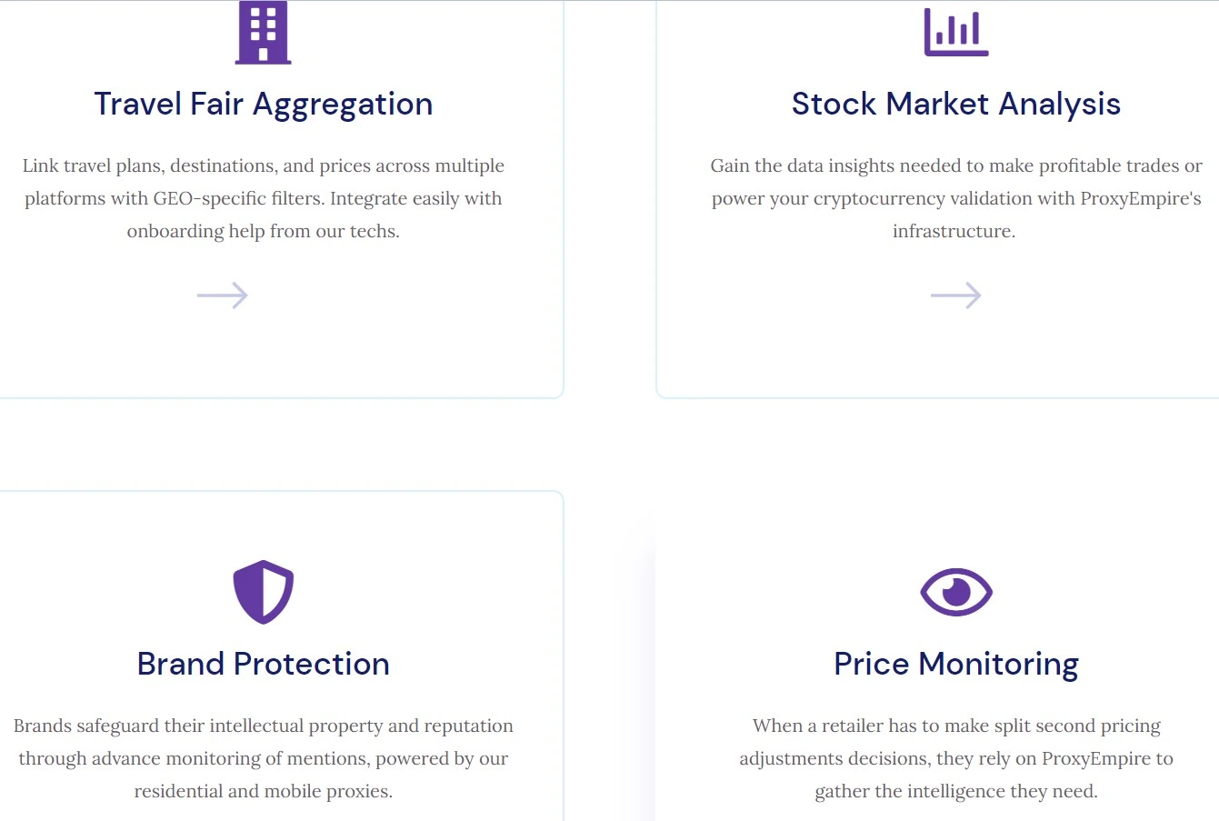Click the shield icon above Brand Protection
The width and height of the screenshot is (1219, 821).
(x=263, y=592)
